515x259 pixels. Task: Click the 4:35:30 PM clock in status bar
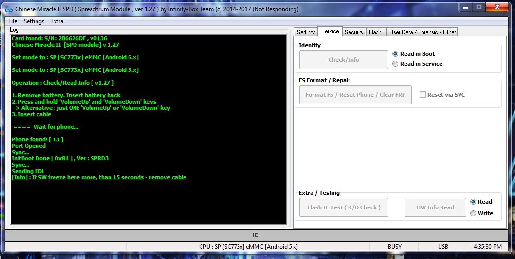[x=488, y=246]
